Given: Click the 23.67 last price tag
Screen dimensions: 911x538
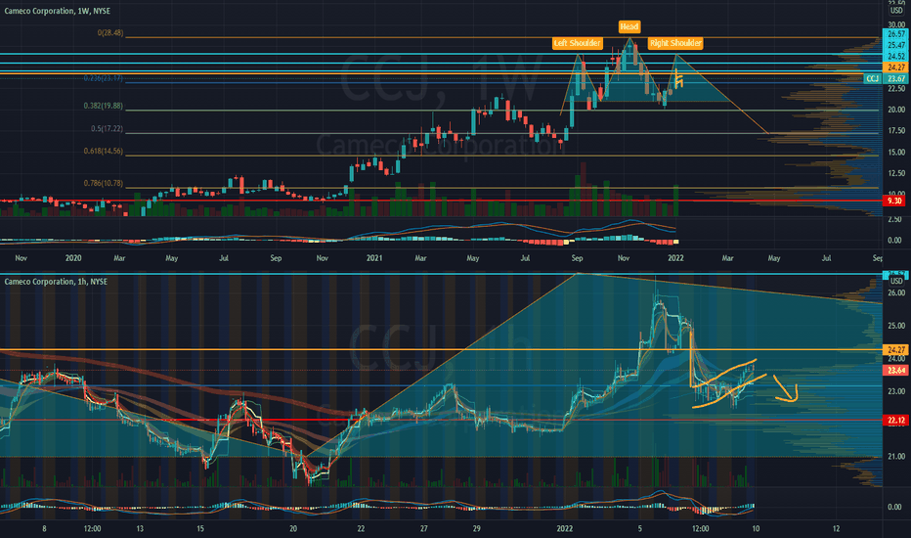Looking at the screenshot, I should [896, 78].
